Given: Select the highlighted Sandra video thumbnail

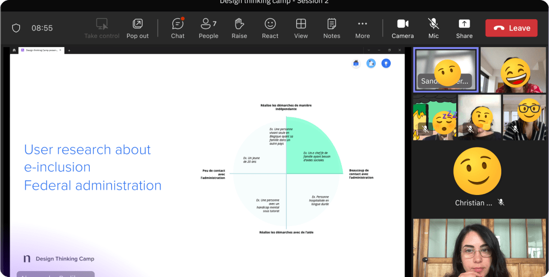Looking at the screenshot, I should [445, 70].
